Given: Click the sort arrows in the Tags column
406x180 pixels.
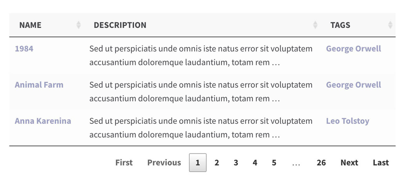Looking at the screenshot, I should click(x=390, y=25).
